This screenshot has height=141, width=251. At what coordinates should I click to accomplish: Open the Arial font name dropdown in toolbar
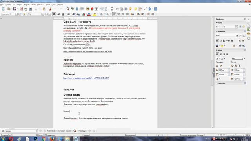pos(42,14)
